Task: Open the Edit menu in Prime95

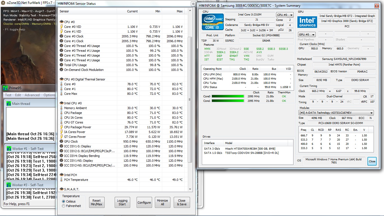Action: coord(18,95)
